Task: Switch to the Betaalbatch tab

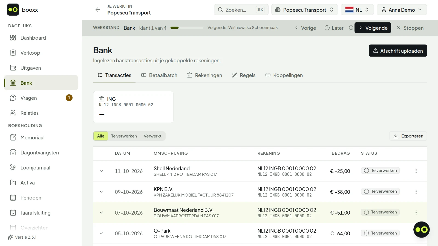Action: click(159, 75)
